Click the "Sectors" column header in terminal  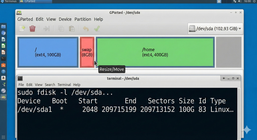click(161, 101)
